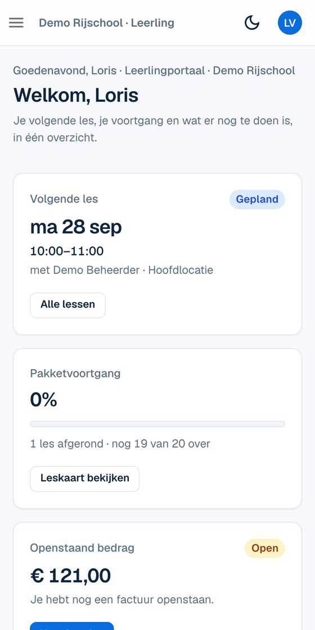Toggle dark mode with the moon icon
This screenshot has width=315, height=630.
point(252,23)
